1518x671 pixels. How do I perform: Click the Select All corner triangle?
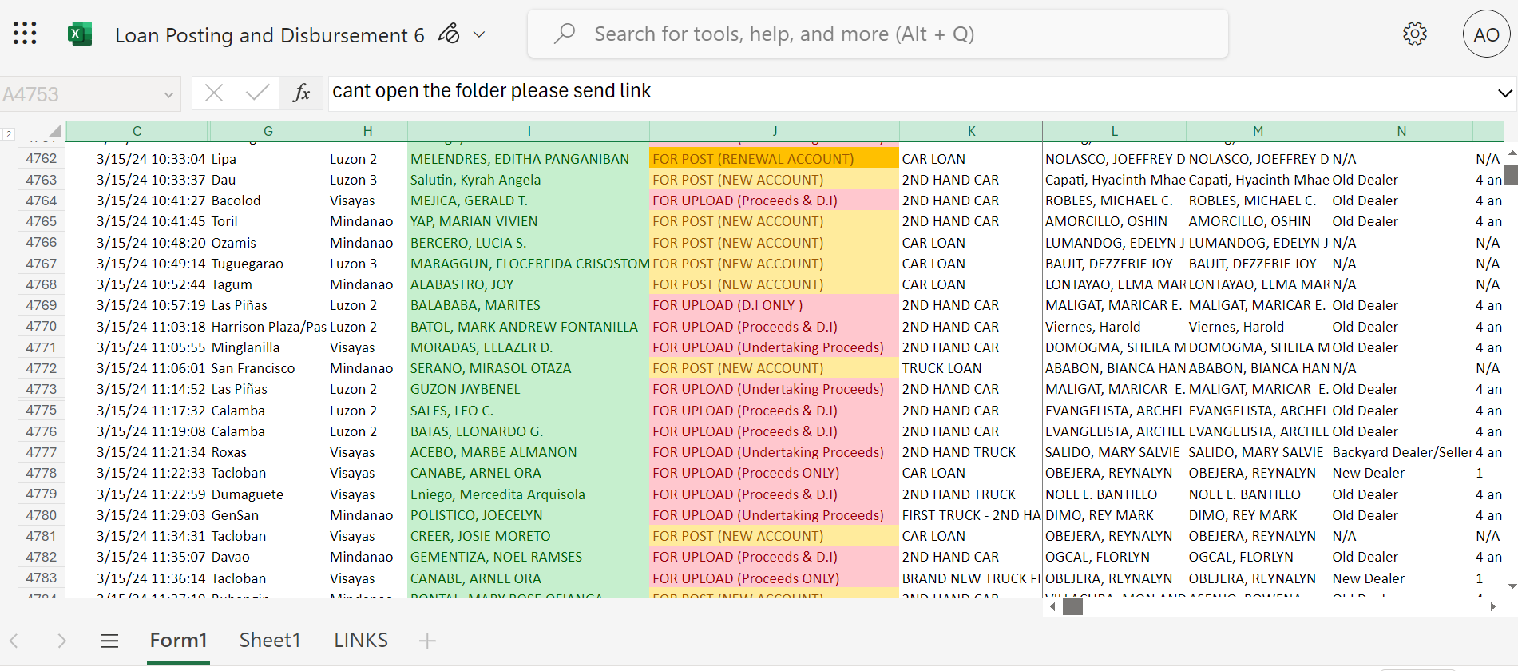pyautogui.click(x=54, y=131)
